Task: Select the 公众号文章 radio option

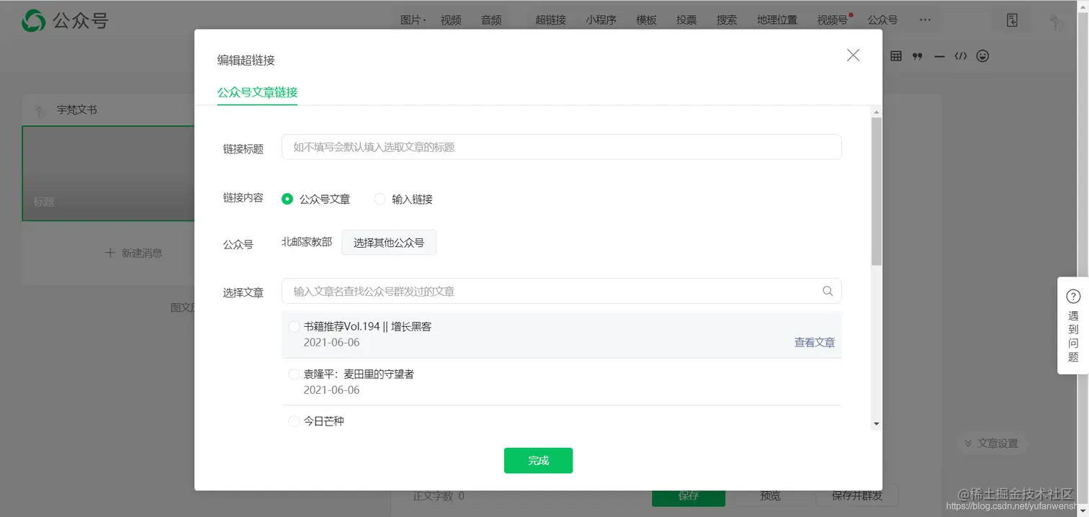Action: [x=287, y=199]
